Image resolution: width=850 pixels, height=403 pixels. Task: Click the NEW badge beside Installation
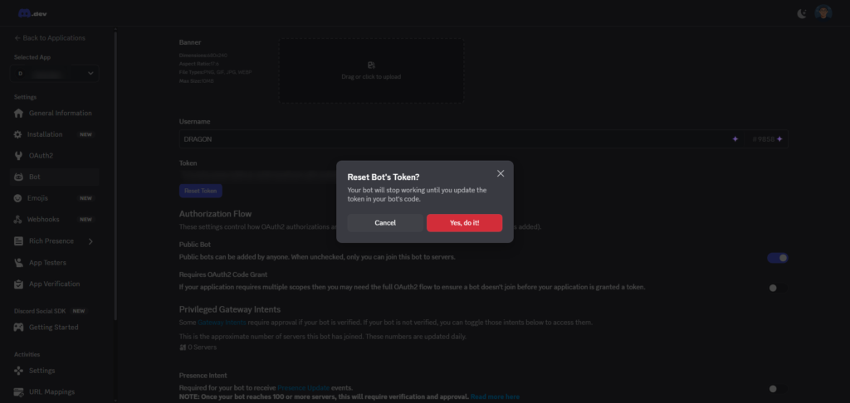point(85,134)
